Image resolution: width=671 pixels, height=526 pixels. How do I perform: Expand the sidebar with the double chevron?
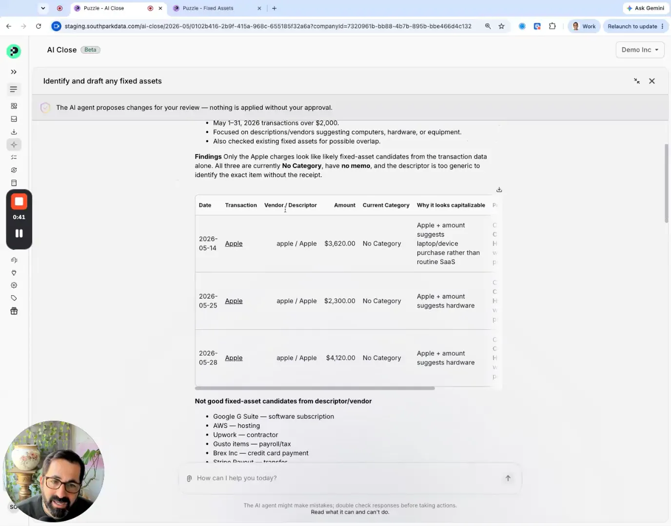coord(14,72)
